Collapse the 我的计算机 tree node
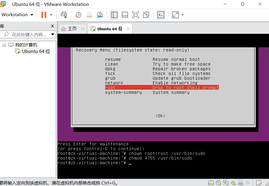 click(4, 45)
